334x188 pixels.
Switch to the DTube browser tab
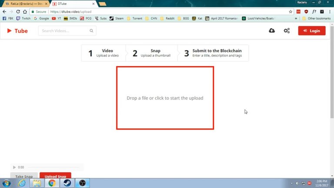73,3
